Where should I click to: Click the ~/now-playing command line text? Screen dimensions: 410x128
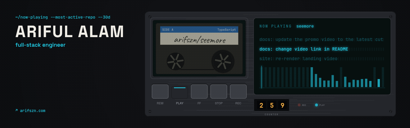coord(63,17)
